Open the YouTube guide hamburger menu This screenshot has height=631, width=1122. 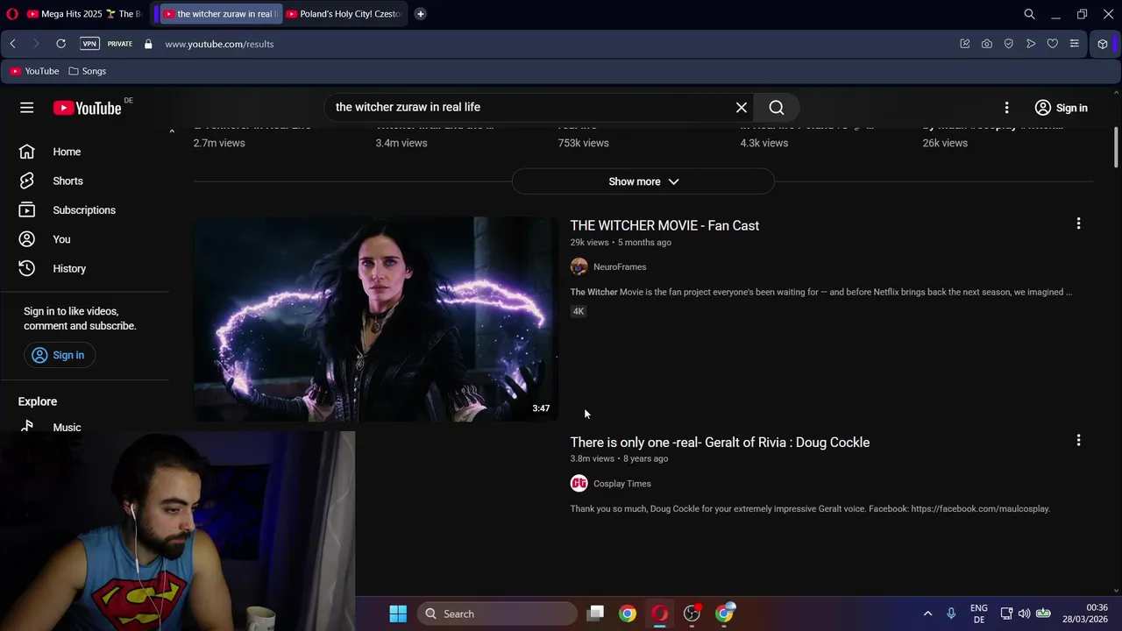coord(27,108)
